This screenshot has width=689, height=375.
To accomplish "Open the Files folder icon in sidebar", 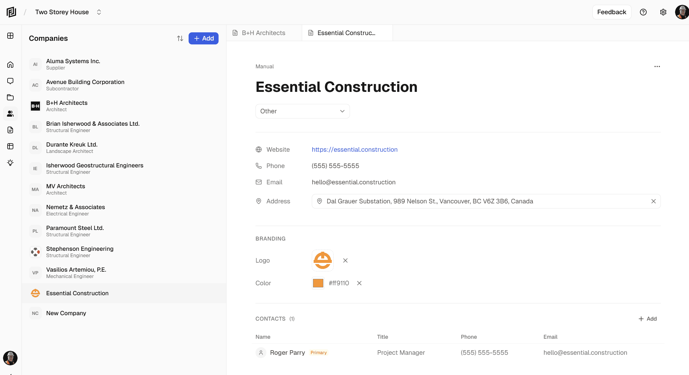I will (x=10, y=97).
